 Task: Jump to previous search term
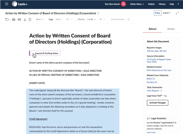click(101, 19)
